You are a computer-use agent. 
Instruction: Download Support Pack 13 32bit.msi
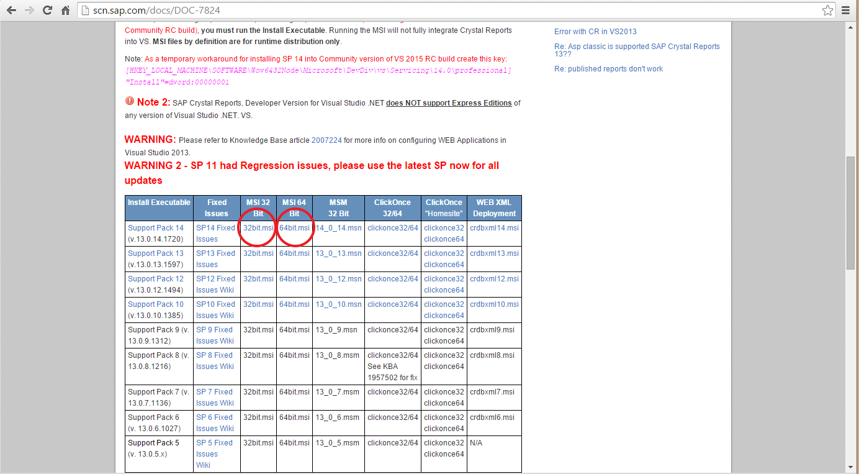pyautogui.click(x=258, y=253)
